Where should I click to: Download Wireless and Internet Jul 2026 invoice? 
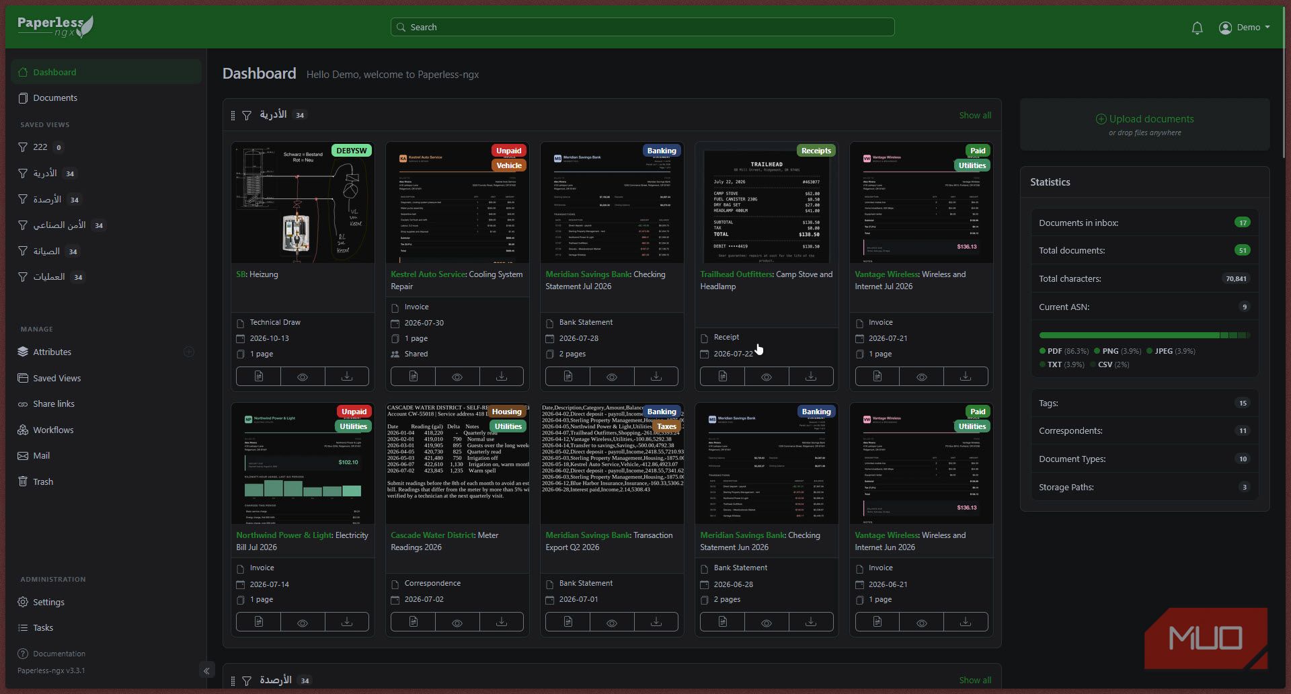click(x=966, y=377)
